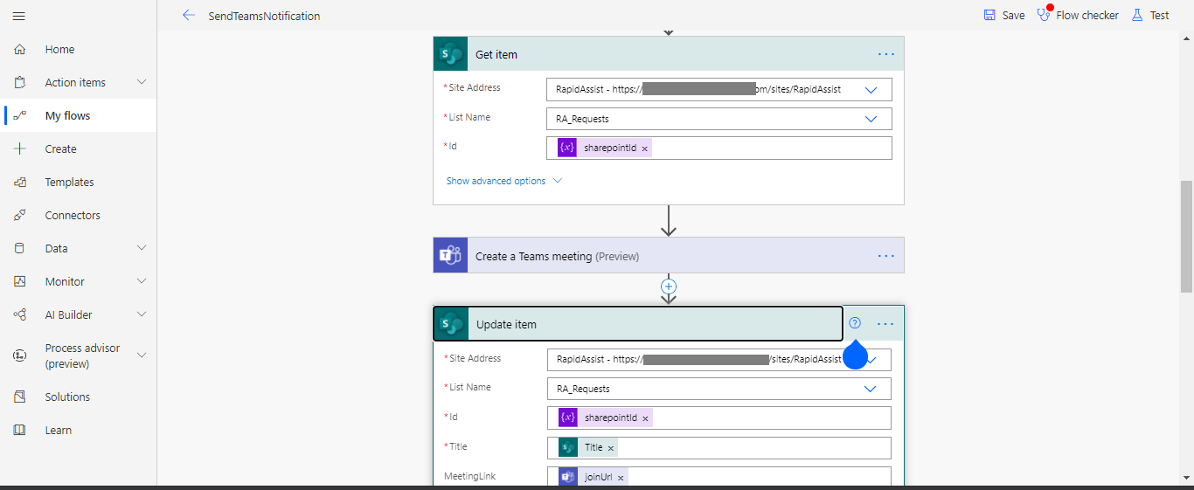This screenshot has width=1194, height=490.
Task: Open ellipsis menu on Create a Teams meeting
Action: coord(886,256)
